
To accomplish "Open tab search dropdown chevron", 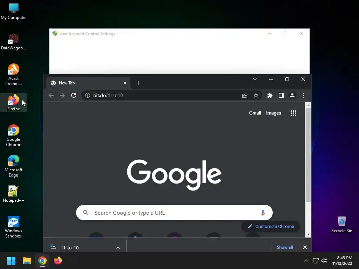I will [x=255, y=79].
